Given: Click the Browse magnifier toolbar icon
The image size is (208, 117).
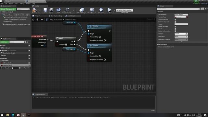Looking at the screenshot, I should coord(51,10).
